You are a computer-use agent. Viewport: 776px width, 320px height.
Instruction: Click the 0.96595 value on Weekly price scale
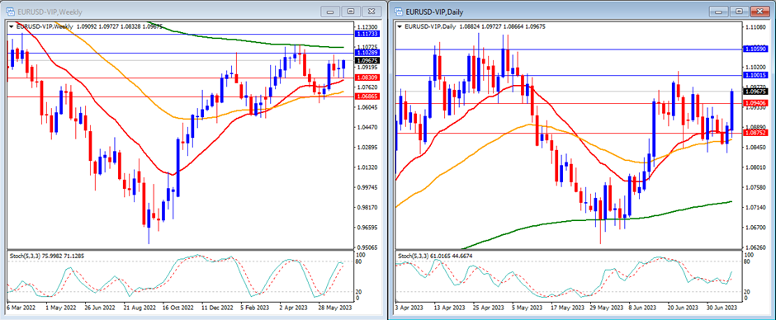[367, 228]
